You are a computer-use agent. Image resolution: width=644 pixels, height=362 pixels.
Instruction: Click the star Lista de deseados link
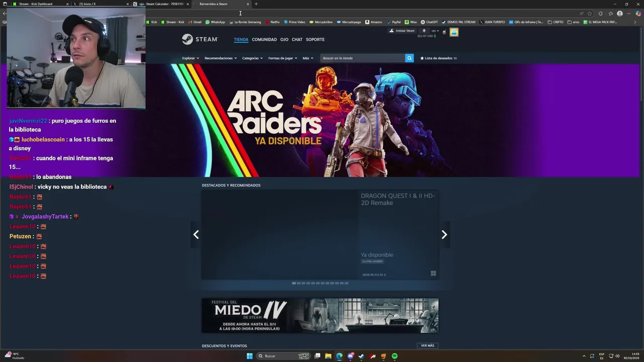438,58
